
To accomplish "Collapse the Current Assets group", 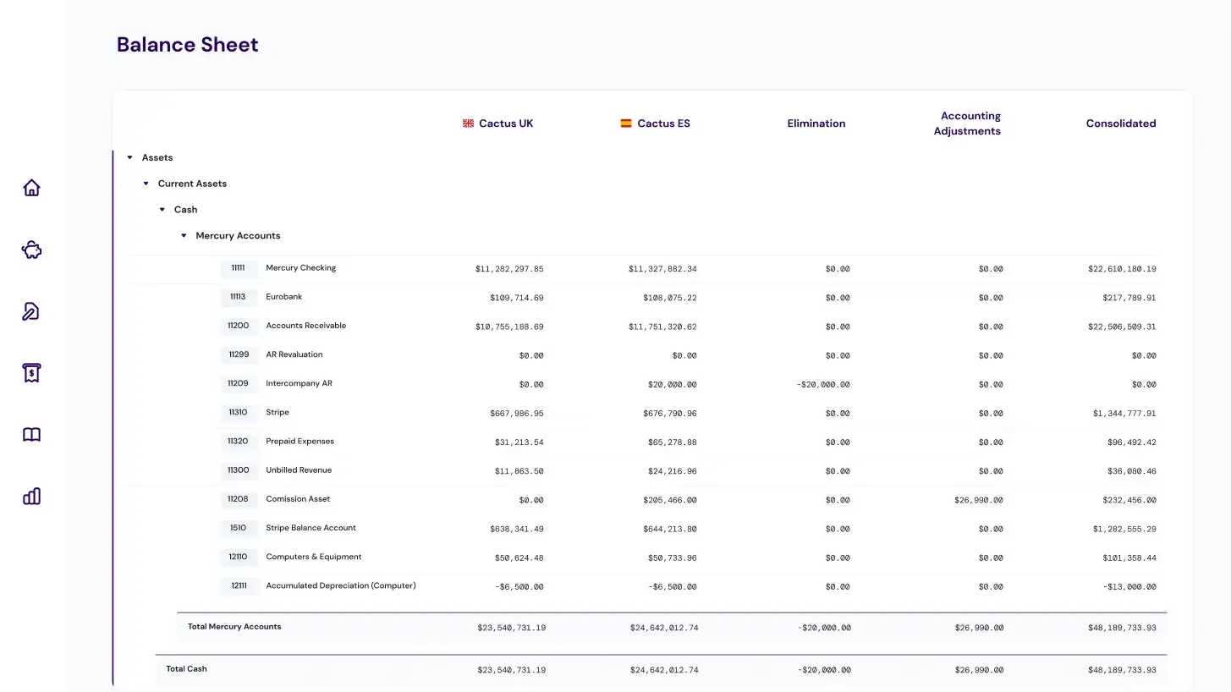I will 146,184.
